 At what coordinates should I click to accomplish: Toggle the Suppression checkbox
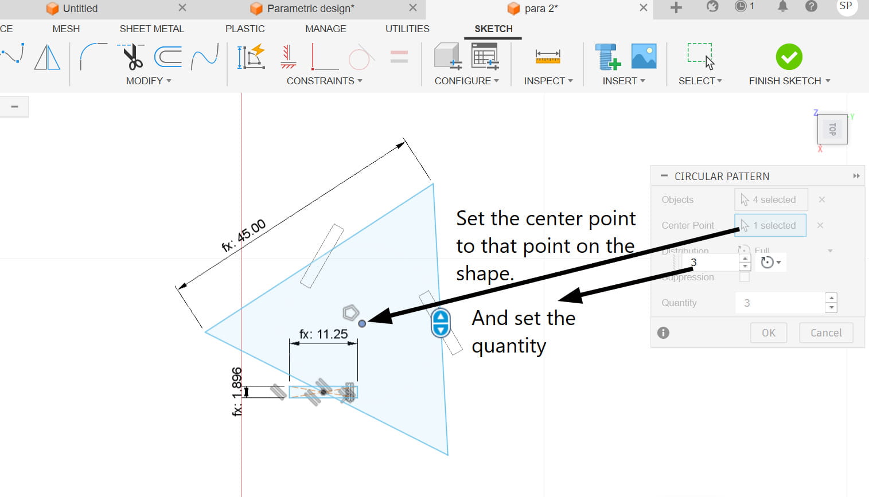[x=745, y=277]
